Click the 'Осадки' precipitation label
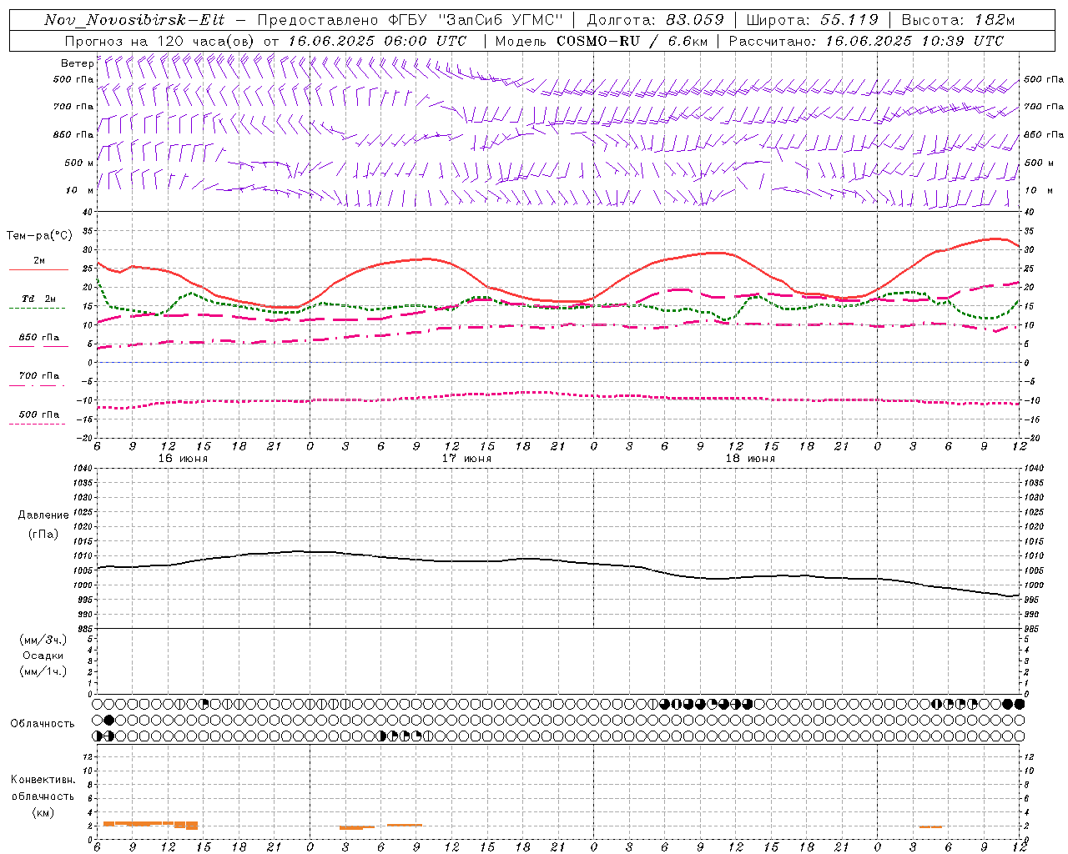1068x854 pixels. pos(43,656)
